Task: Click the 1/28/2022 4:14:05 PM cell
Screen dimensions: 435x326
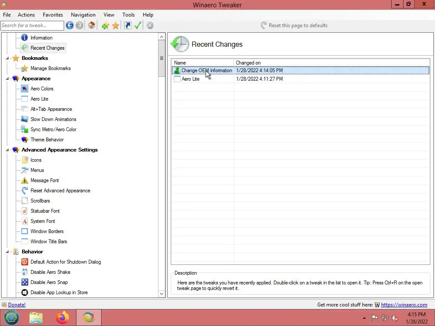Action: (260, 70)
